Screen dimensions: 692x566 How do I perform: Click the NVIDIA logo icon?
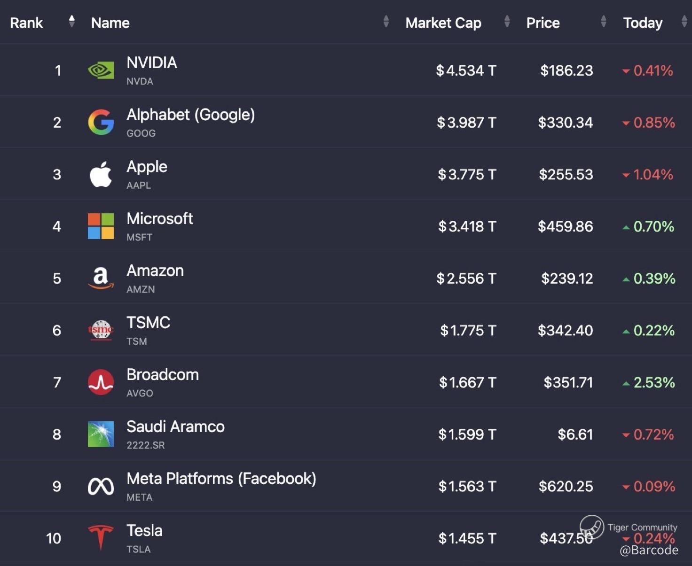click(x=101, y=70)
